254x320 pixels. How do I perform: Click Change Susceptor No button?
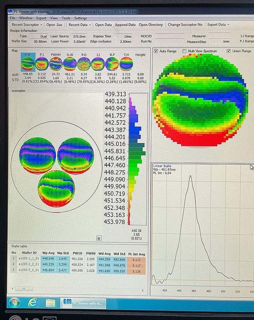point(185,25)
